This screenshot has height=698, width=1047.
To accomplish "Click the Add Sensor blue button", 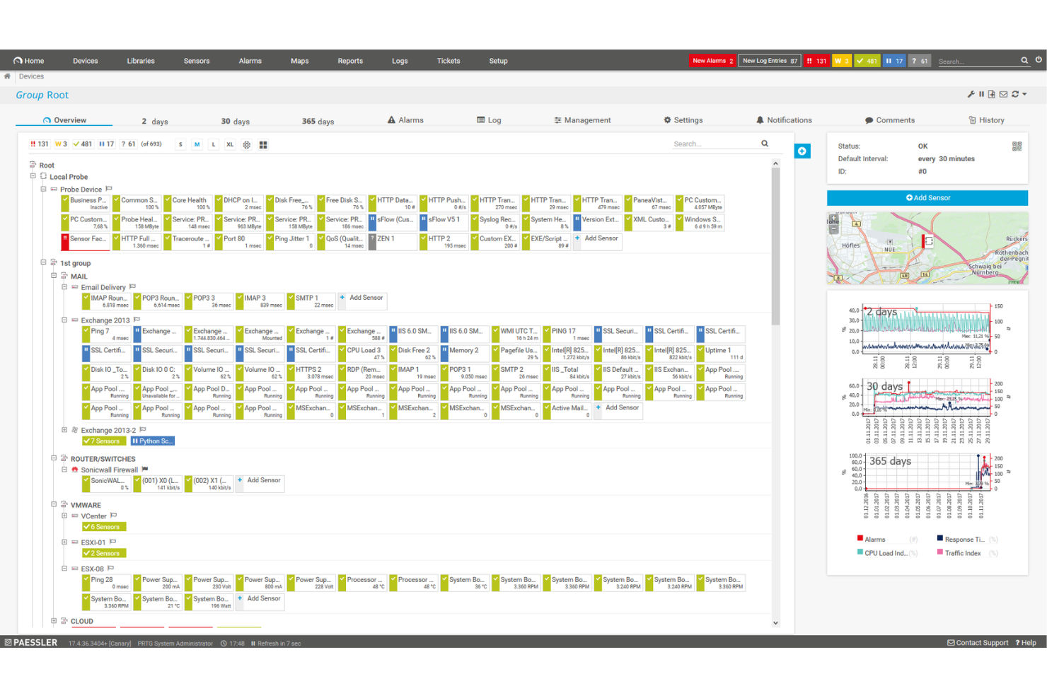I will (x=927, y=197).
